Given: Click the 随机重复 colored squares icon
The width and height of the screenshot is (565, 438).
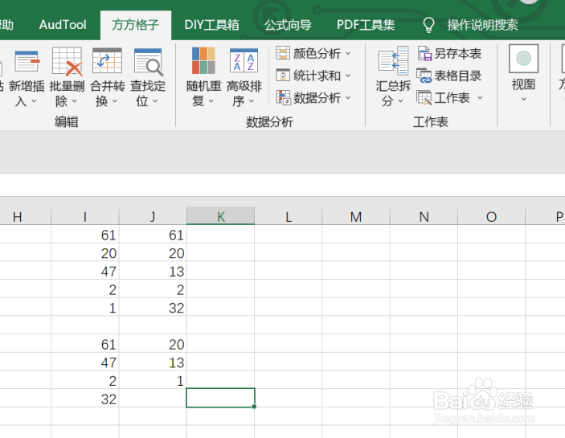Looking at the screenshot, I should coord(203,60).
